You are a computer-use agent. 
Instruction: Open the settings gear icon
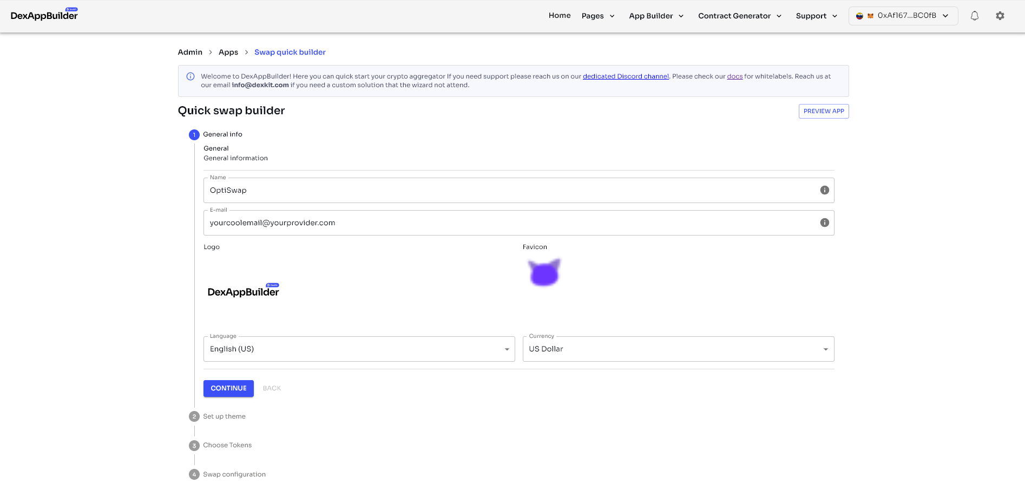coord(1000,16)
